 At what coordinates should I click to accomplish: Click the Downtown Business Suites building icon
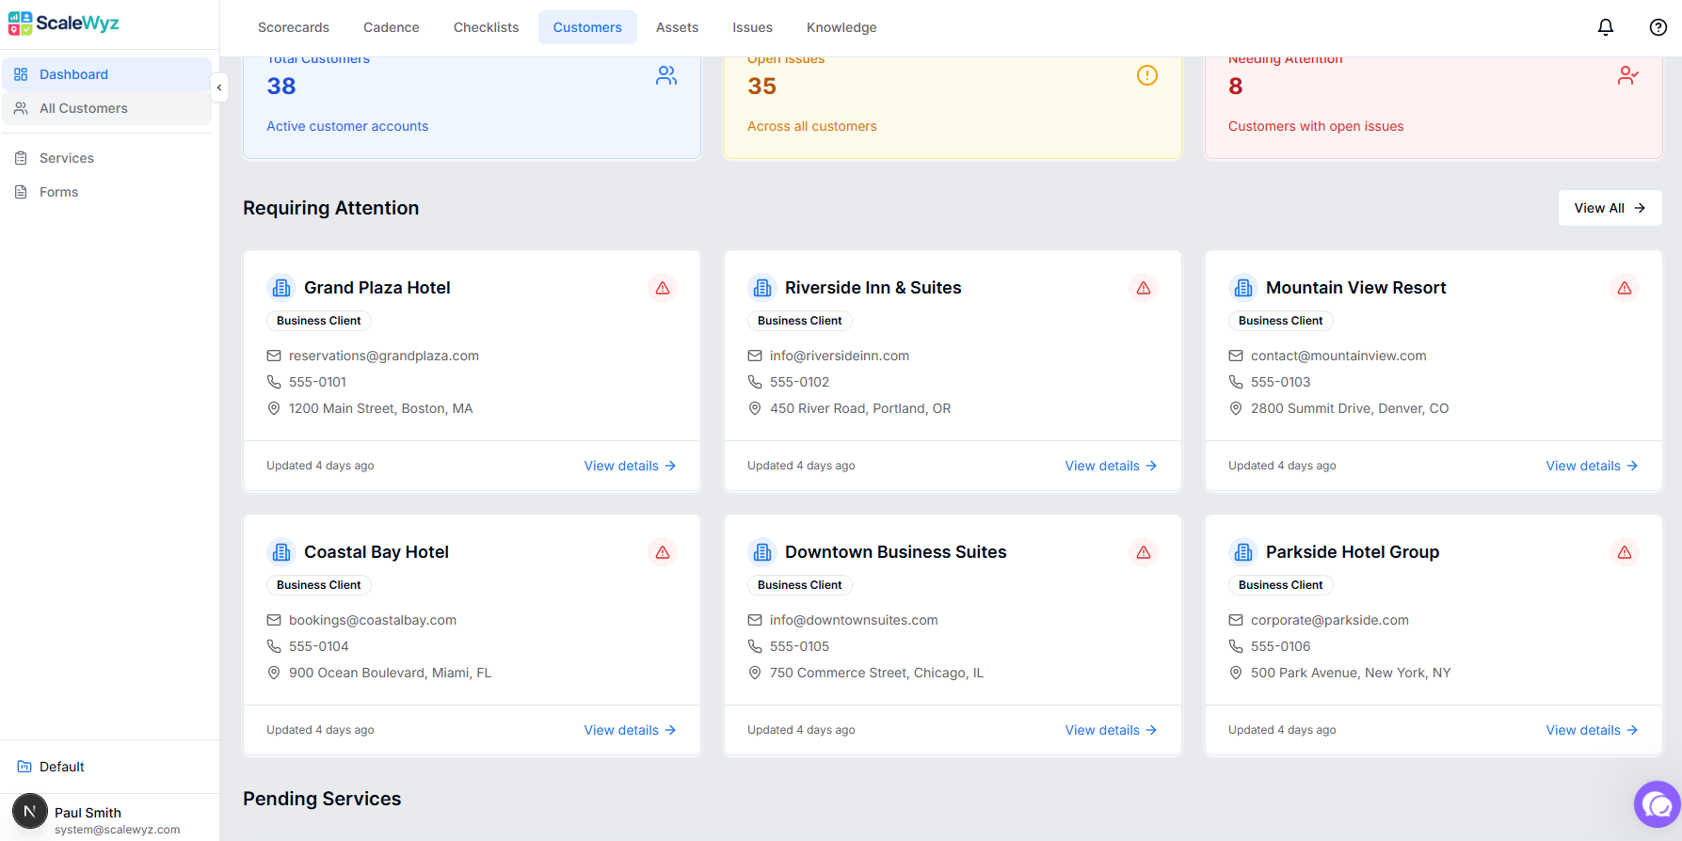click(x=762, y=552)
